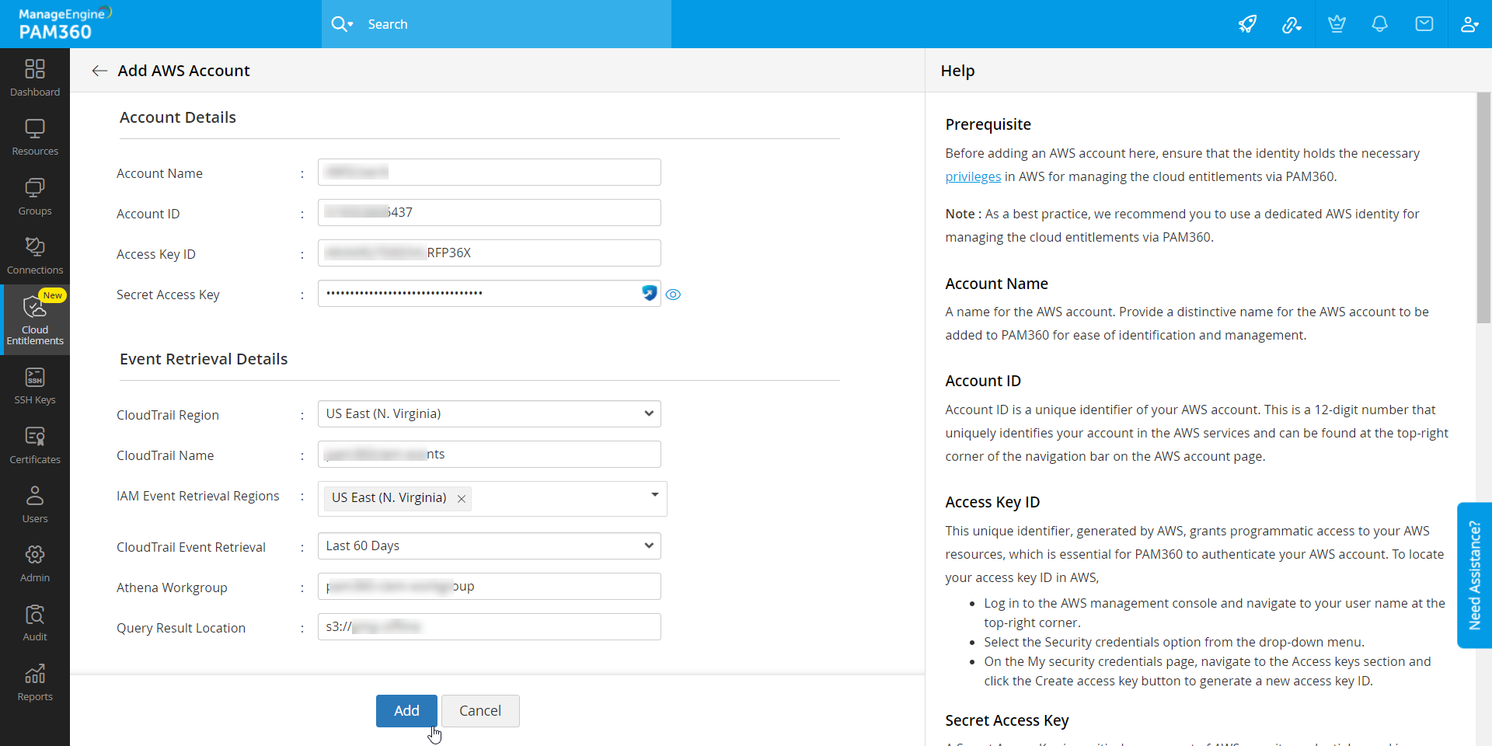Click the back arrow beside Add AWS Account
This screenshot has width=1492, height=746.
click(99, 71)
